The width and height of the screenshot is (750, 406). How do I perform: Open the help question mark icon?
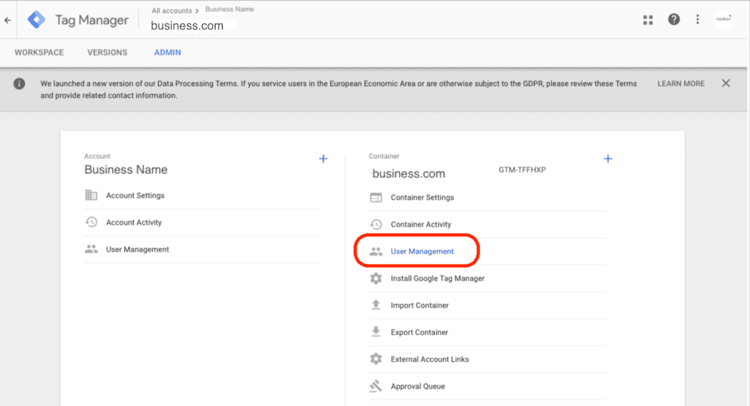pos(674,20)
